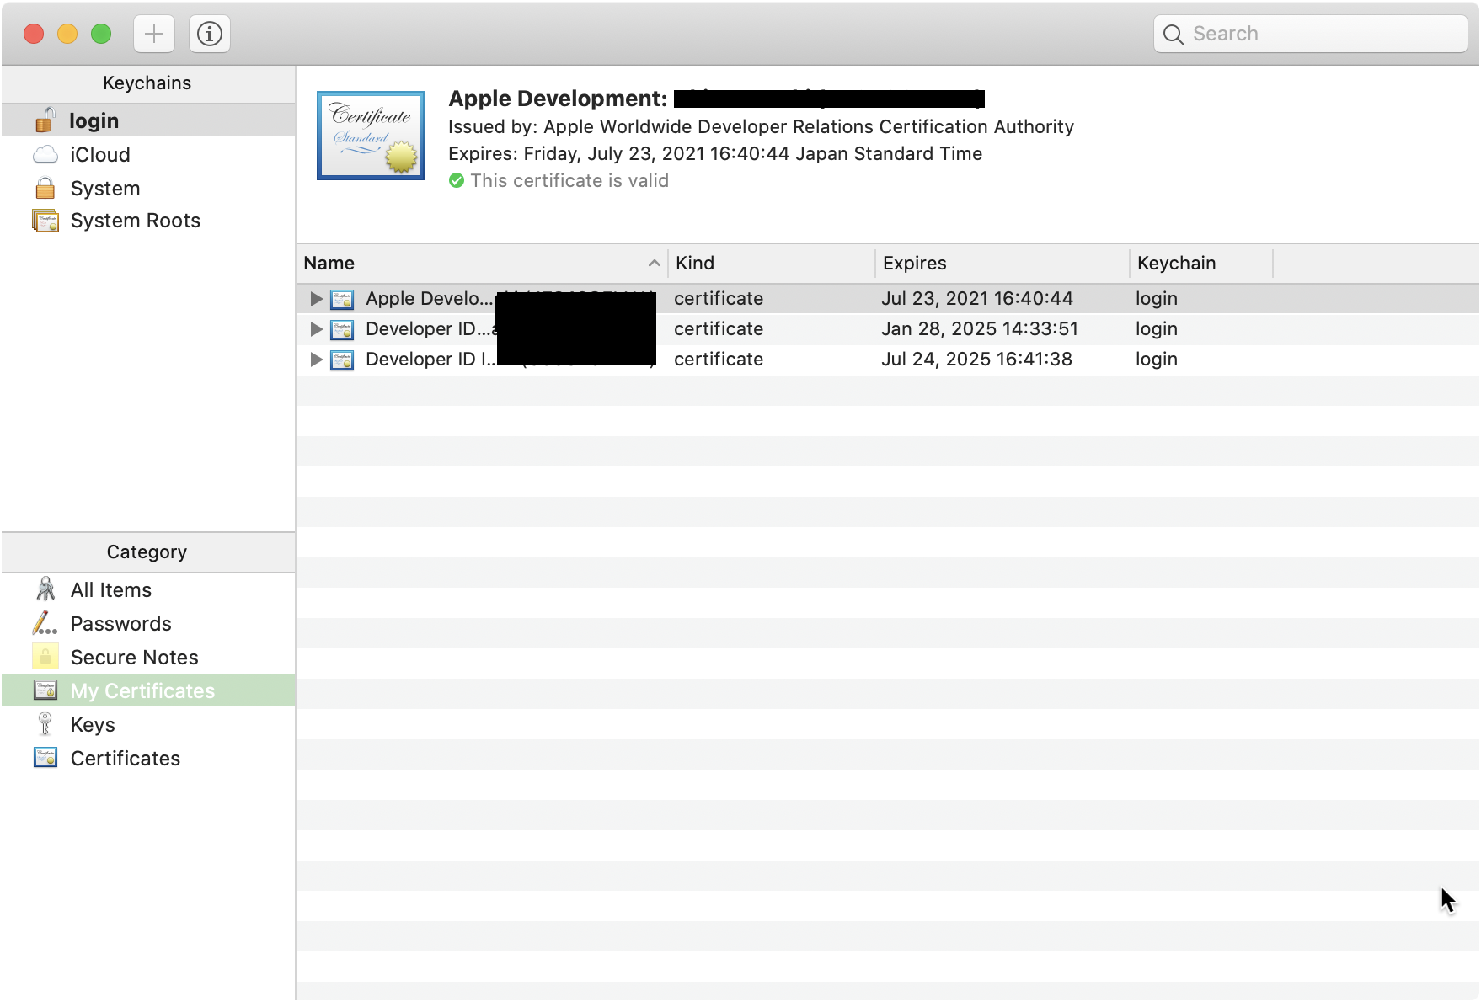
Task: Click the Jul 24, 2025 row certificate icon
Action: (342, 360)
